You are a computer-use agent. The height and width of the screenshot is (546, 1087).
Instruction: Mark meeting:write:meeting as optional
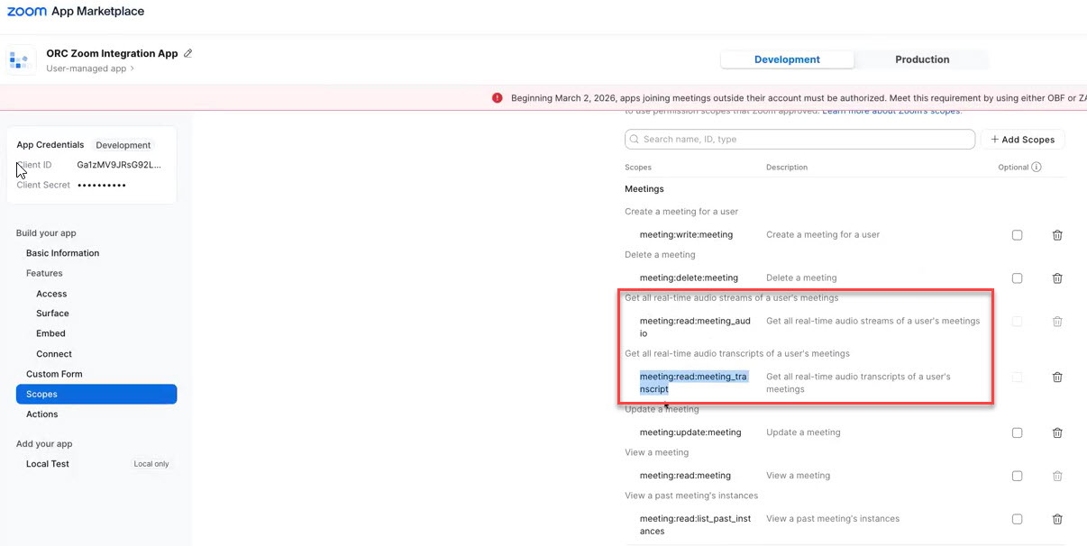(1017, 235)
